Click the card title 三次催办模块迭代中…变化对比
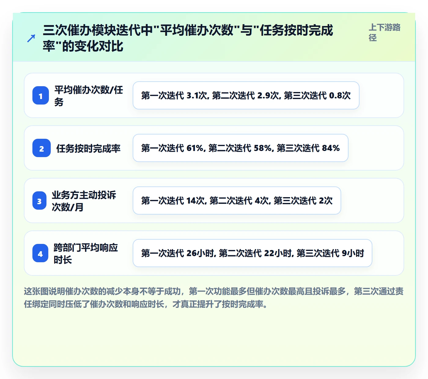This screenshot has height=379, width=428. [188, 38]
